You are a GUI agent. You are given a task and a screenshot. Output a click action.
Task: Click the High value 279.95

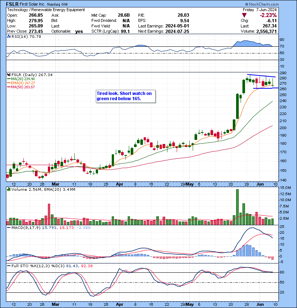coord(36,21)
